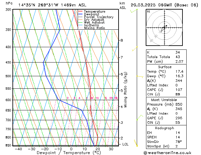The height and width of the screenshot is (155, 201).
Task: Click the wind barb near 500 hPa
Action: (x=139, y=76)
